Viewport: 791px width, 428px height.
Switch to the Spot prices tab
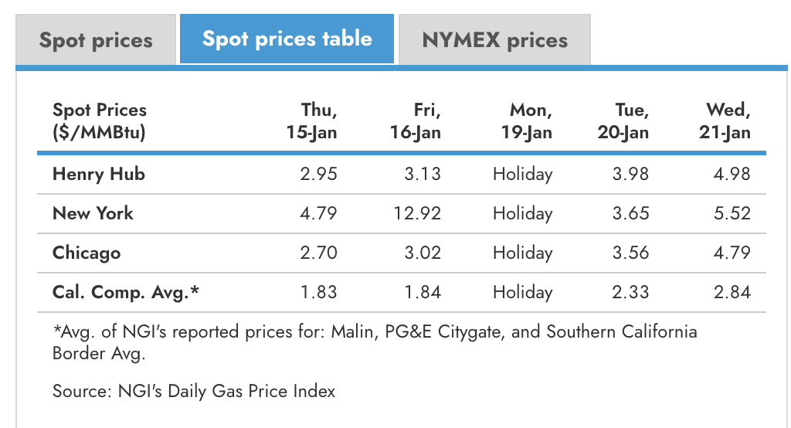96,41
